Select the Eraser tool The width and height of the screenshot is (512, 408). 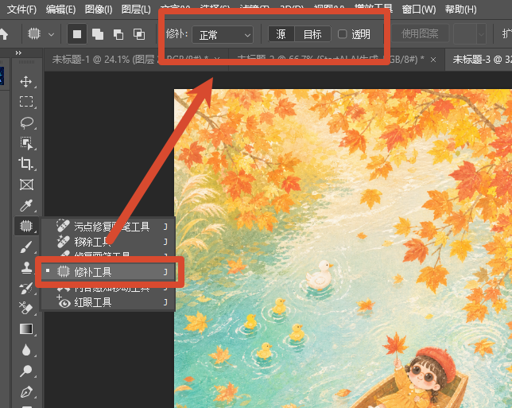point(26,308)
